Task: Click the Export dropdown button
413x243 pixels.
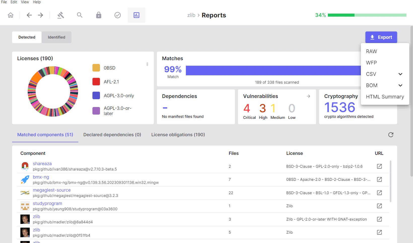Action: 381,37
